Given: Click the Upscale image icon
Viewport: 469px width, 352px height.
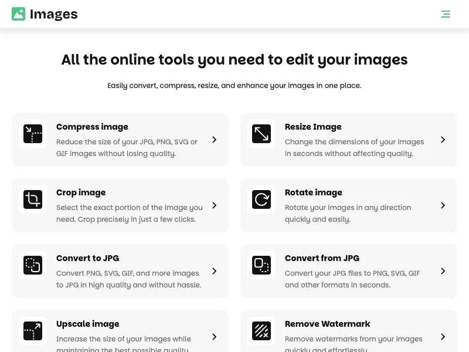Looking at the screenshot, I should (x=33, y=331).
